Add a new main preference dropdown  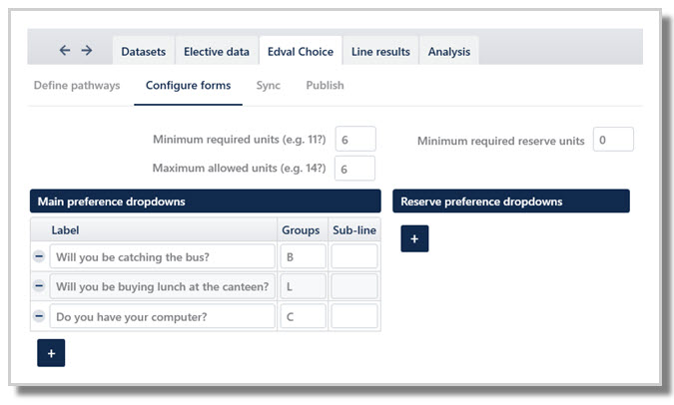[x=51, y=353]
